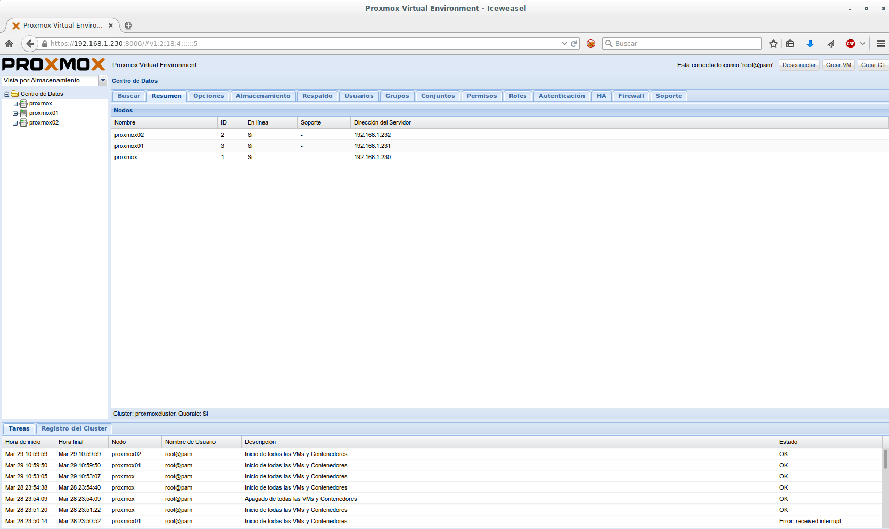Open the downloads arrow icon
This screenshot has height=529, width=889.
click(810, 44)
